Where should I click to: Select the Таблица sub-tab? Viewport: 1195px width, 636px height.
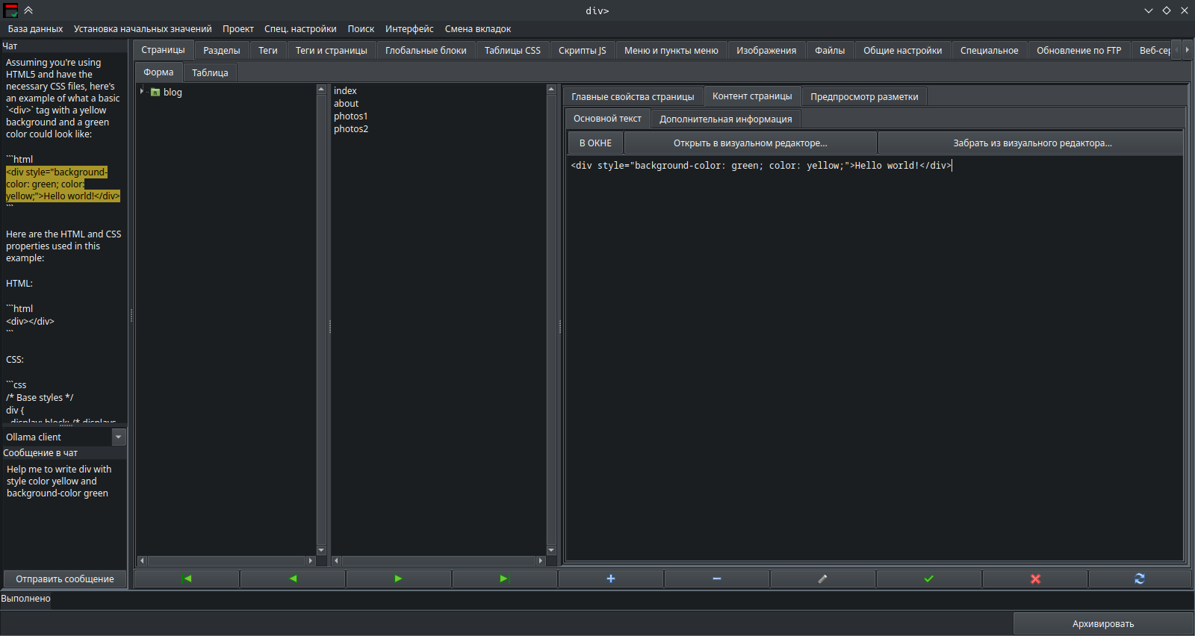coord(210,72)
